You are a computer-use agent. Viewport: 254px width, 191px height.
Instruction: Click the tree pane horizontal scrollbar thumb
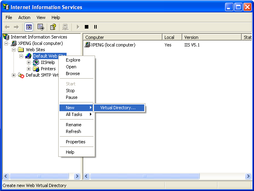point(39,176)
